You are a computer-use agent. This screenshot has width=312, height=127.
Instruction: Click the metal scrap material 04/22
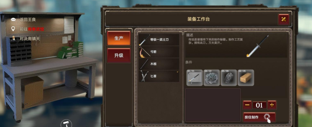click(212, 78)
